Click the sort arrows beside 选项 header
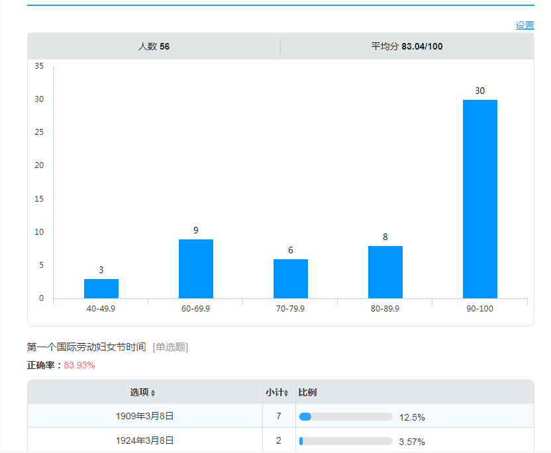The width and height of the screenshot is (551, 453). tap(153, 393)
